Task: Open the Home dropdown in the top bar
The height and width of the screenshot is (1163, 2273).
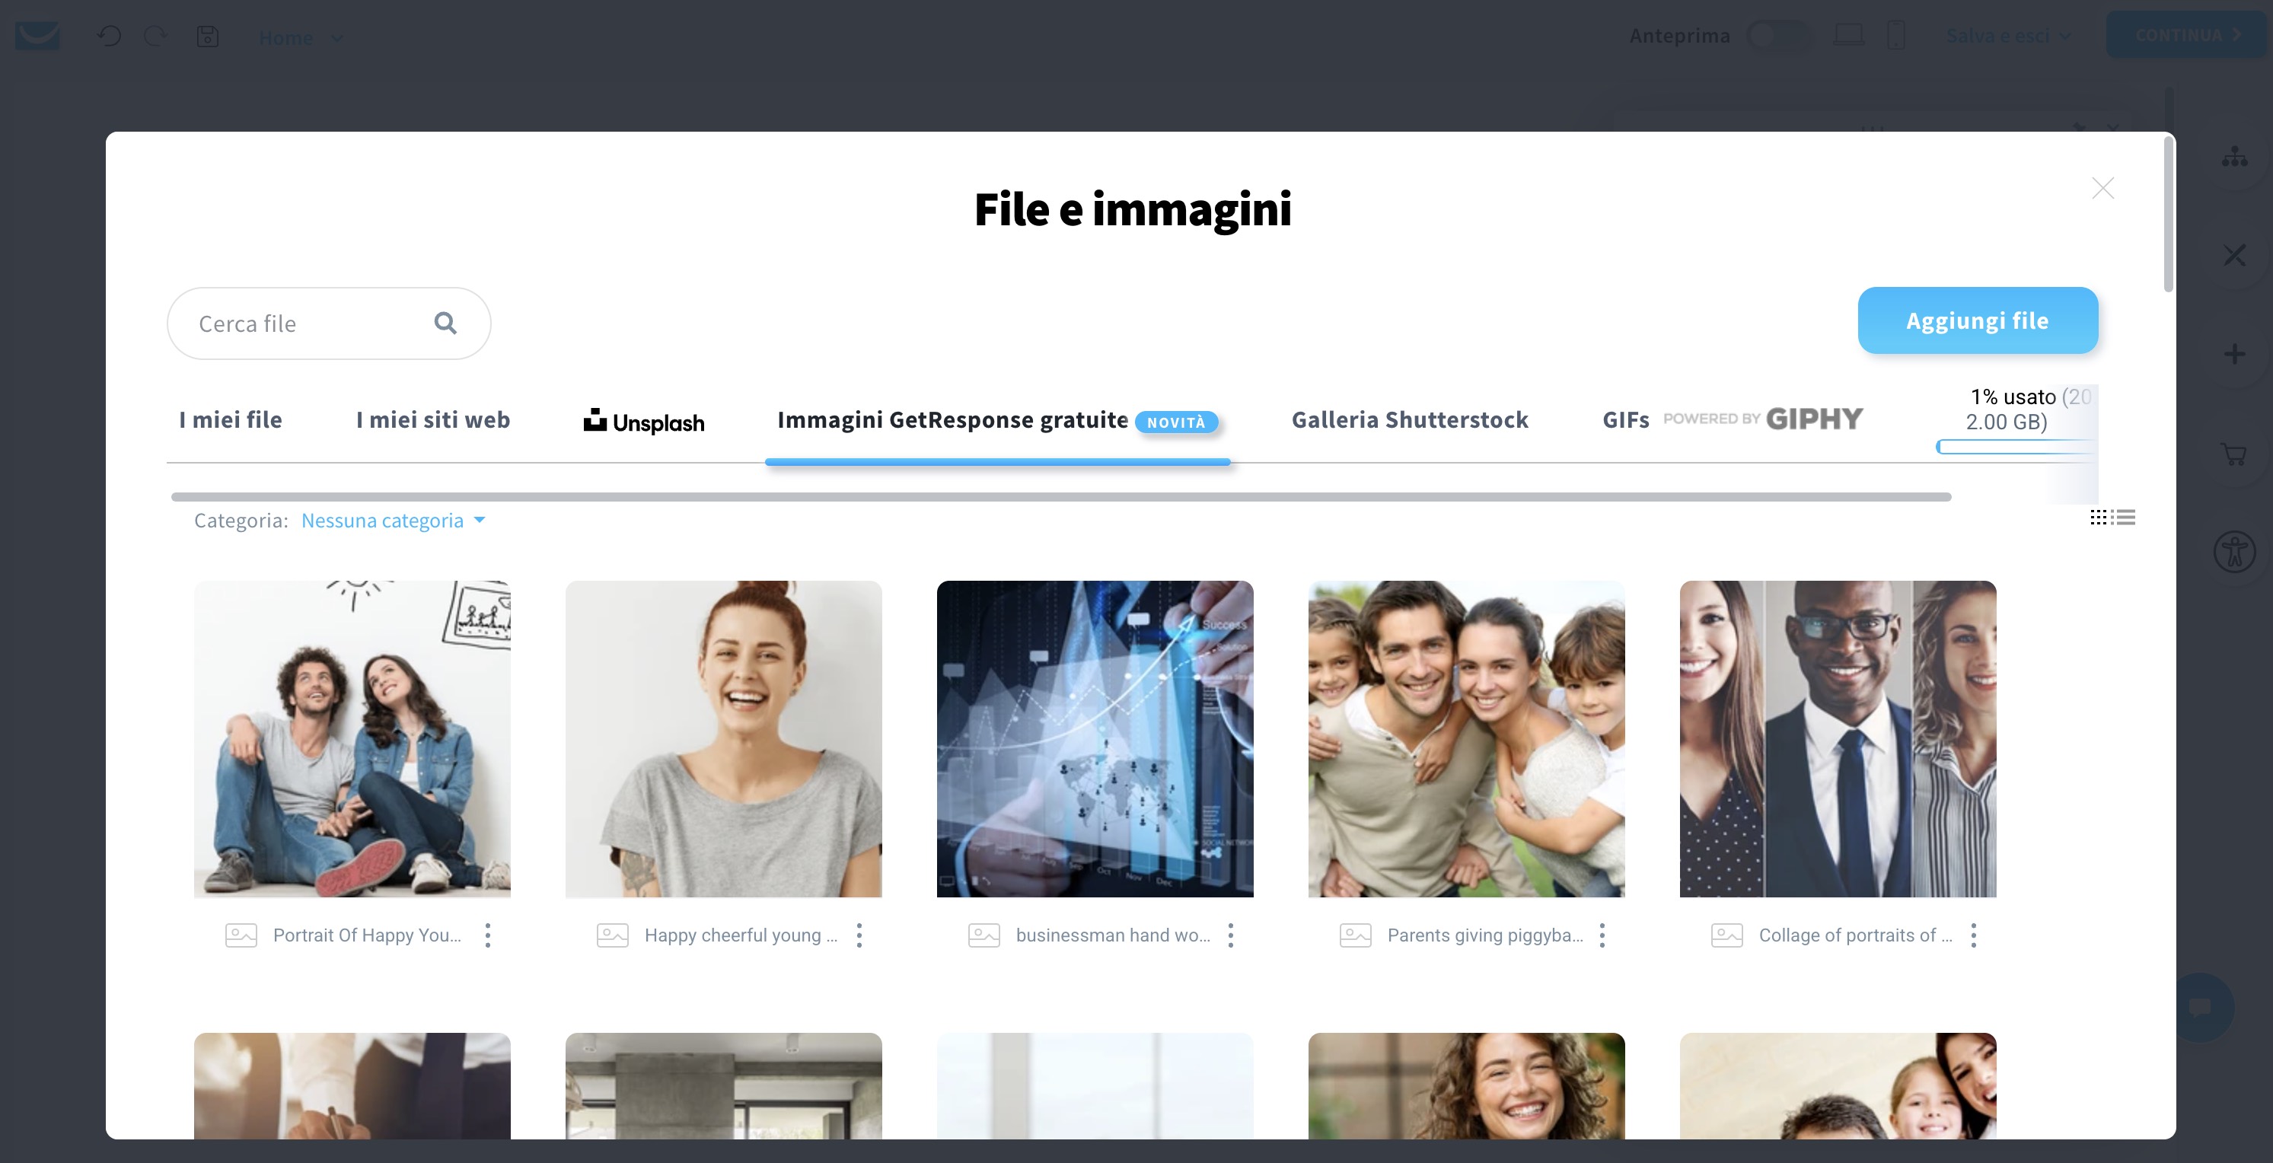Action: point(301,37)
